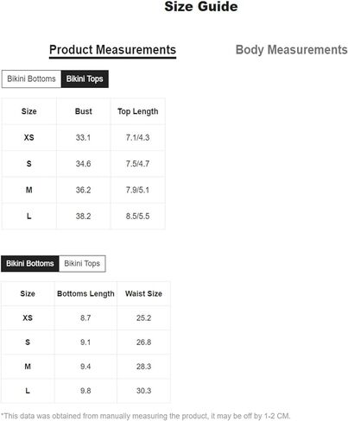Viewport: 348px width, 421px height.
Task: Click the 7.9/5.1 top length cell
Action: coord(138,190)
